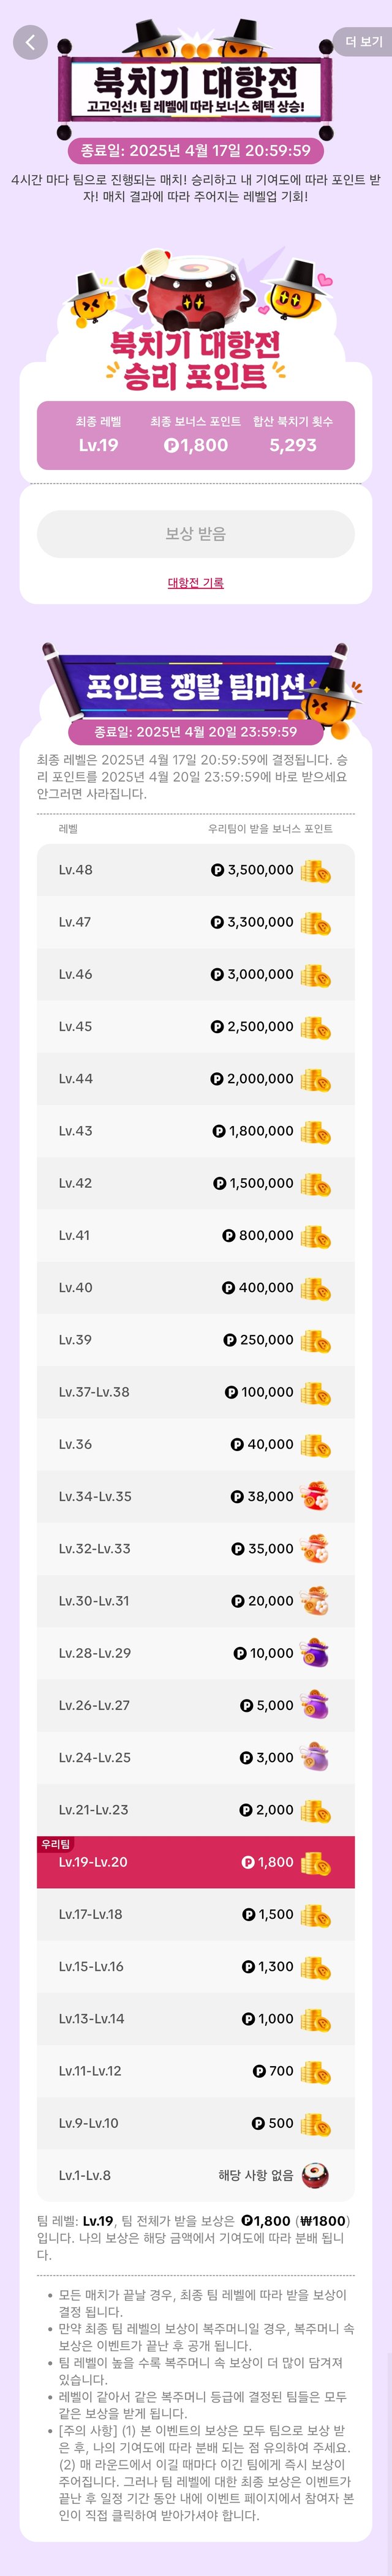Tap the 우리팀 badge label
392x2576 pixels.
coord(56,1843)
